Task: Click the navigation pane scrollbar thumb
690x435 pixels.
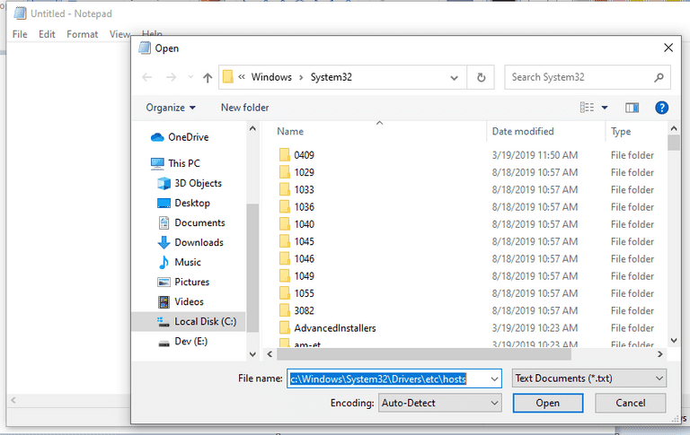Action: coord(252,268)
